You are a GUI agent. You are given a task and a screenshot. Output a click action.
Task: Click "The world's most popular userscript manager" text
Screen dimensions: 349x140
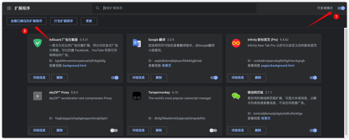[180, 98]
